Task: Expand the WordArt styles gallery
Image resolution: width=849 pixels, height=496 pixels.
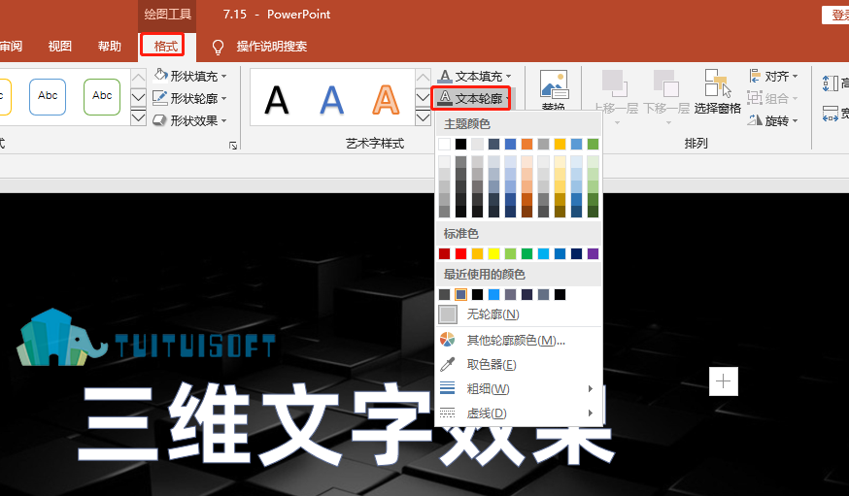Action: (423, 117)
